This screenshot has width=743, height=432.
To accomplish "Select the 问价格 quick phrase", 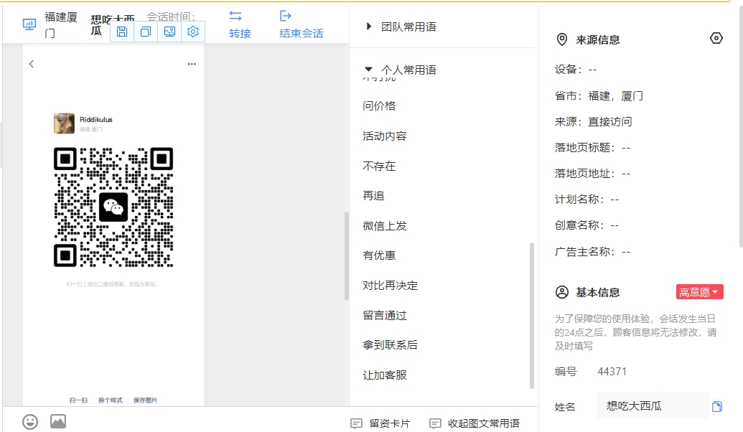I will pyautogui.click(x=379, y=106).
